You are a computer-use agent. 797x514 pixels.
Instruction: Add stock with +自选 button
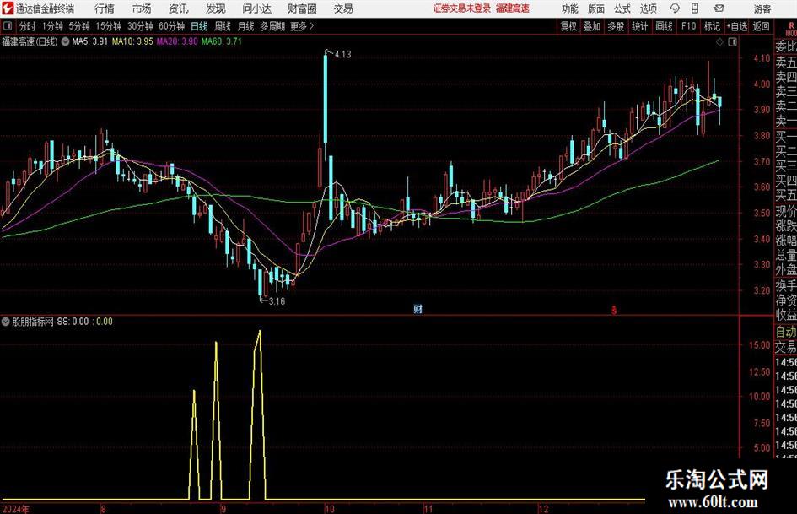tap(736, 26)
